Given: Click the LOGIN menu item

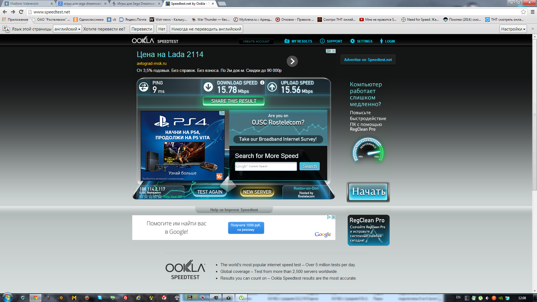Looking at the screenshot, I should [x=387, y=41].
